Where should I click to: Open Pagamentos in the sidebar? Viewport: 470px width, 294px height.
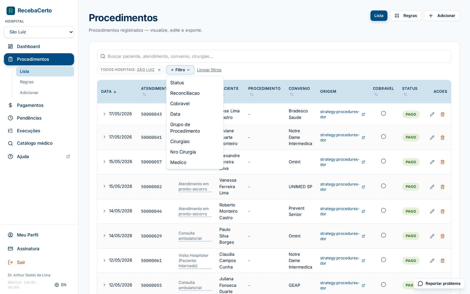tap(39, 105)
